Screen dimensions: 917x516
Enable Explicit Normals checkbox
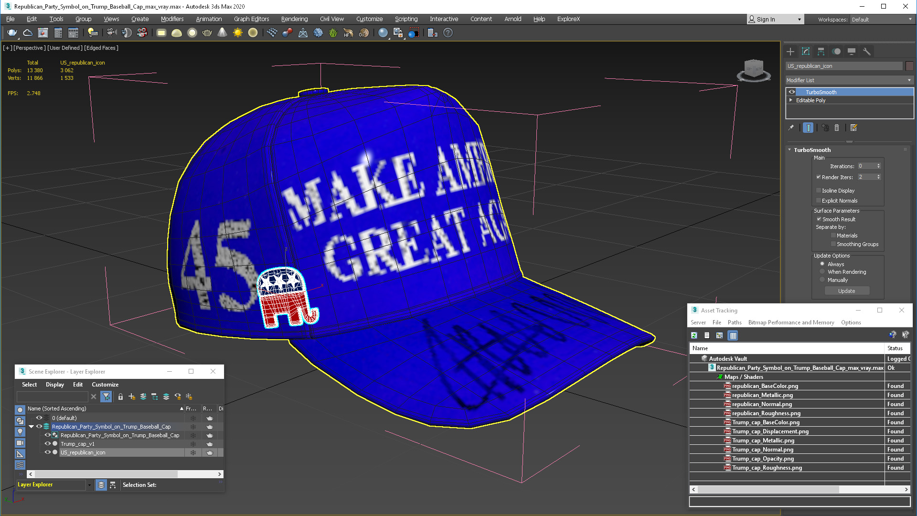(x=818, y=201)
